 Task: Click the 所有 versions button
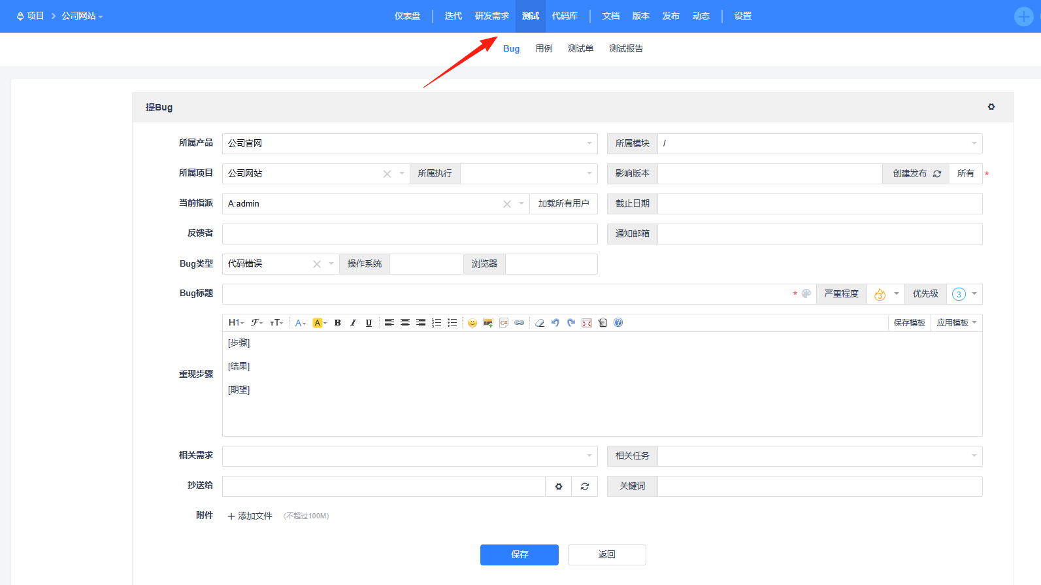(x=966, y=174)
